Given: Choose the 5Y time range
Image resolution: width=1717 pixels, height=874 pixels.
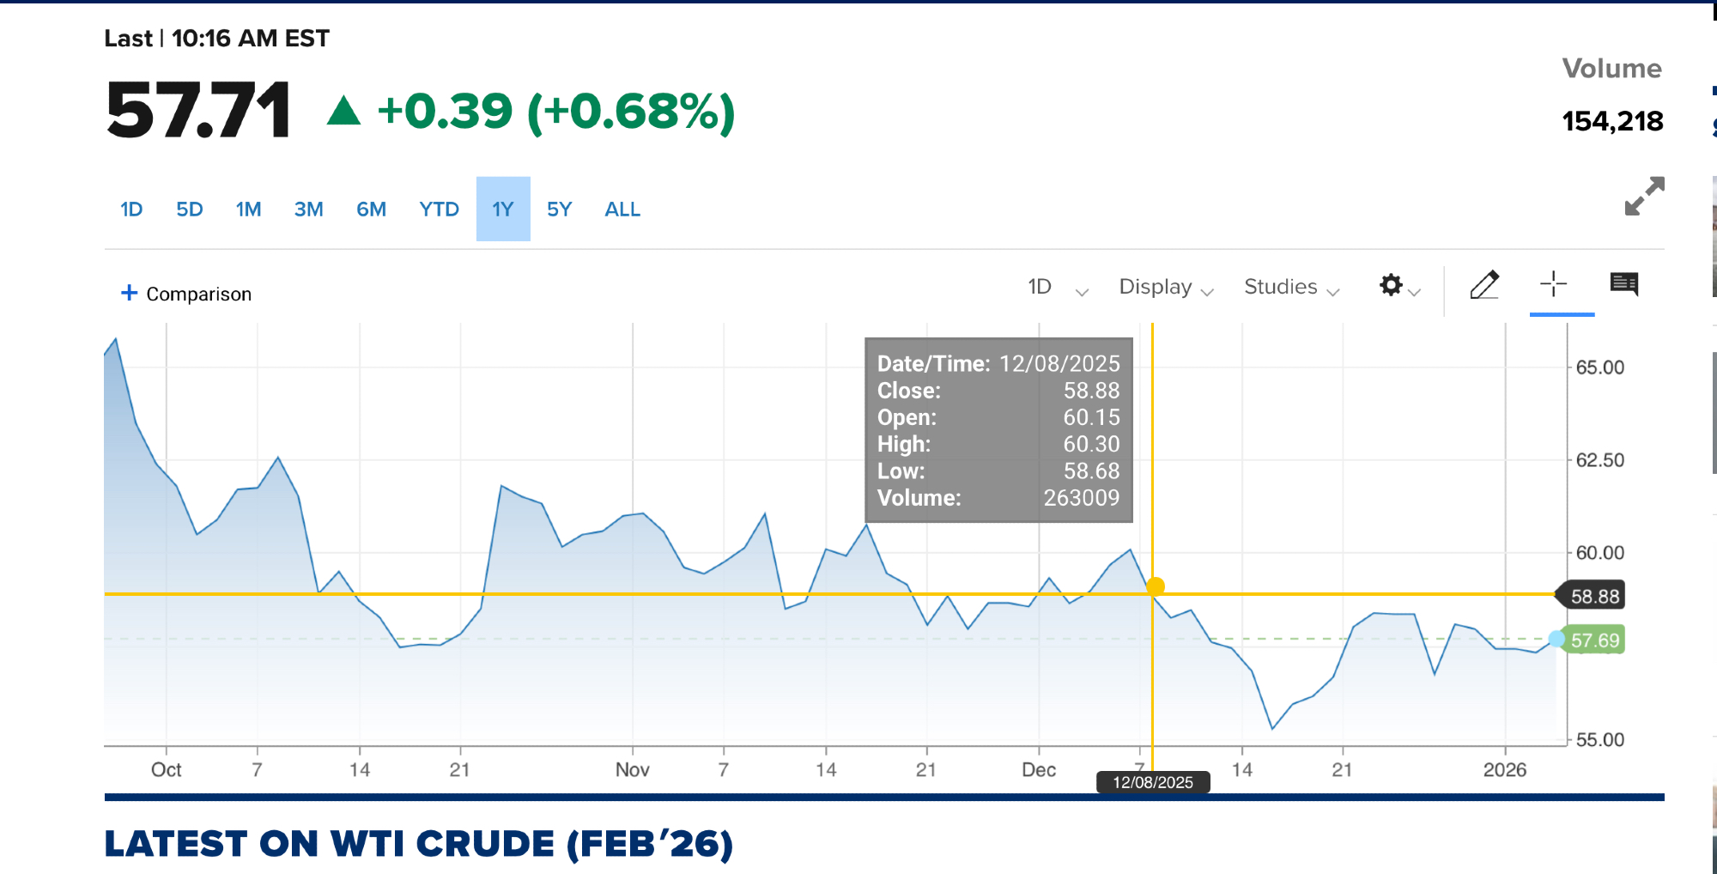Looking at the screenshot, I should click(559, 209).
